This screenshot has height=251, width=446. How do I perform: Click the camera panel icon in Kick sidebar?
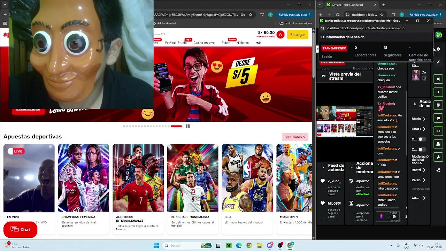[x=438, y=144]
